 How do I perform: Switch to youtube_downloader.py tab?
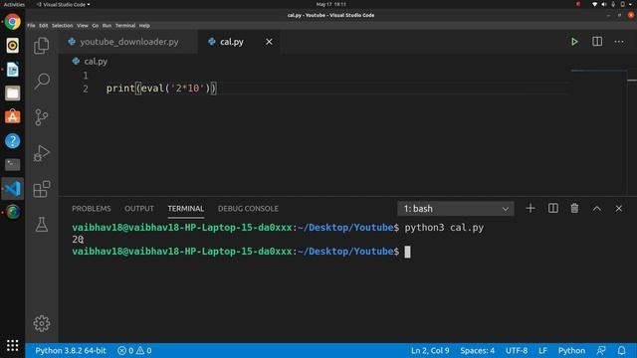(128, 42)
